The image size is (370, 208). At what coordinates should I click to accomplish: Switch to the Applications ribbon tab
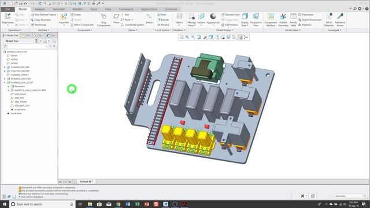click(x=149, y=9)
